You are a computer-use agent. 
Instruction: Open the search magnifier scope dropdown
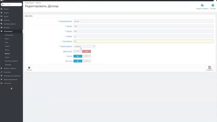3,4
